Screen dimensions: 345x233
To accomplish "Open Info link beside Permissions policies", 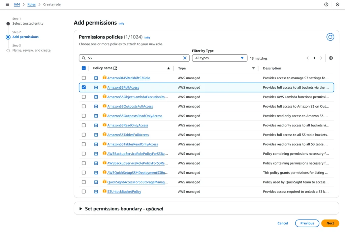I will [147, 38].
